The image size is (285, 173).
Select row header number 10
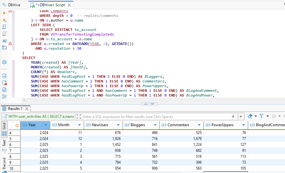(x=14, y=168)
